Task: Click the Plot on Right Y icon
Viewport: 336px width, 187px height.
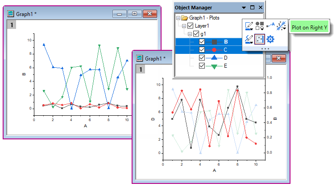Action: [x=260, y=40]
